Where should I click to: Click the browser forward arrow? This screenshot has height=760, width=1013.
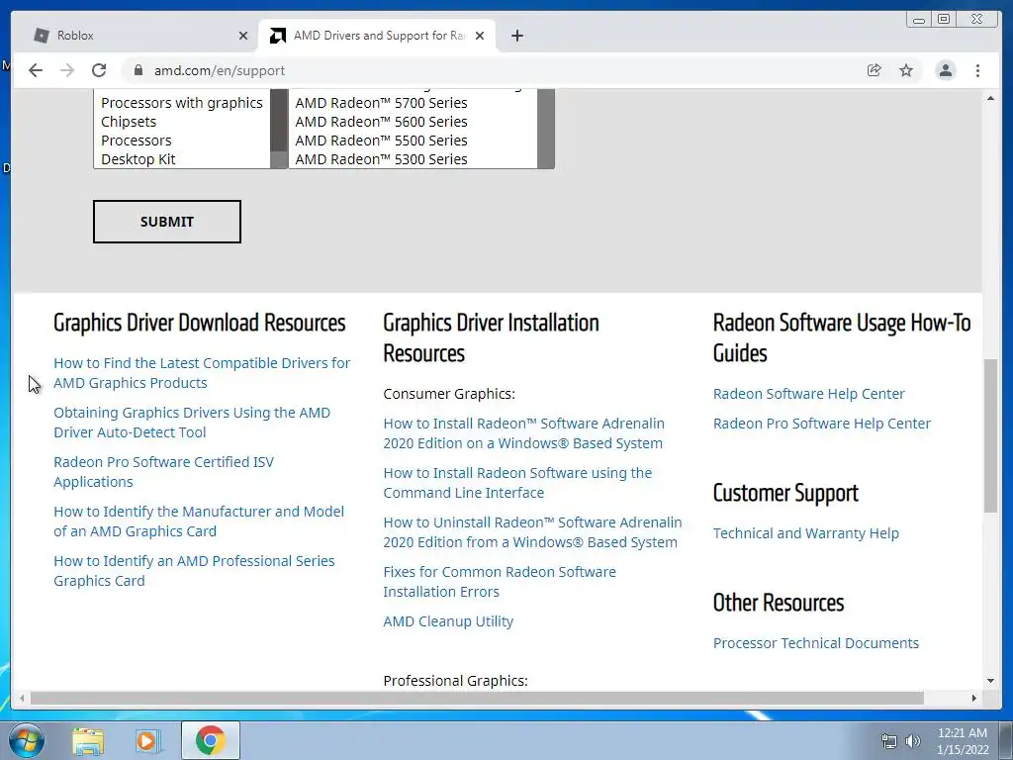pos(67,70)
